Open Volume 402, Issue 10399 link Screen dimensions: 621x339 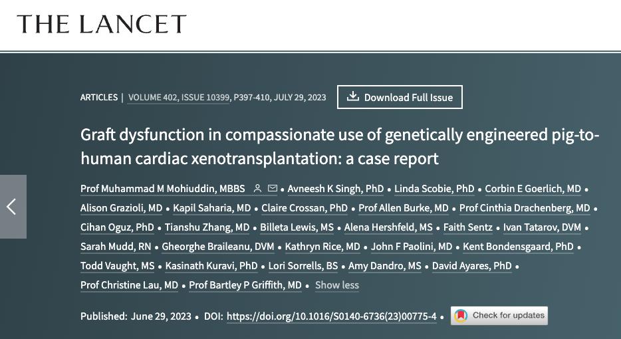(179, 97)
